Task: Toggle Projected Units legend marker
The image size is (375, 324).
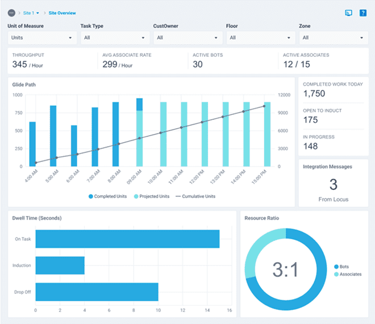Action: pyautogui.click(x=136, y=197)
